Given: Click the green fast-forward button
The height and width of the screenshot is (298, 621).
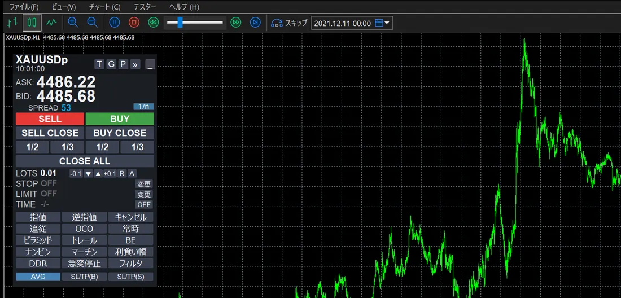Looking at the screenshot, I should (x=236, y=23).
